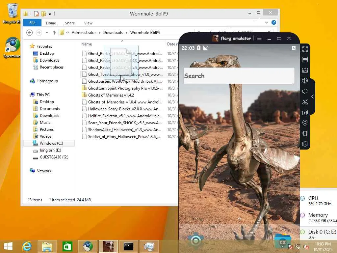Open Explorer help question mark icon
This screenshot has height=253, width=337.
click(x=273, y=22)
